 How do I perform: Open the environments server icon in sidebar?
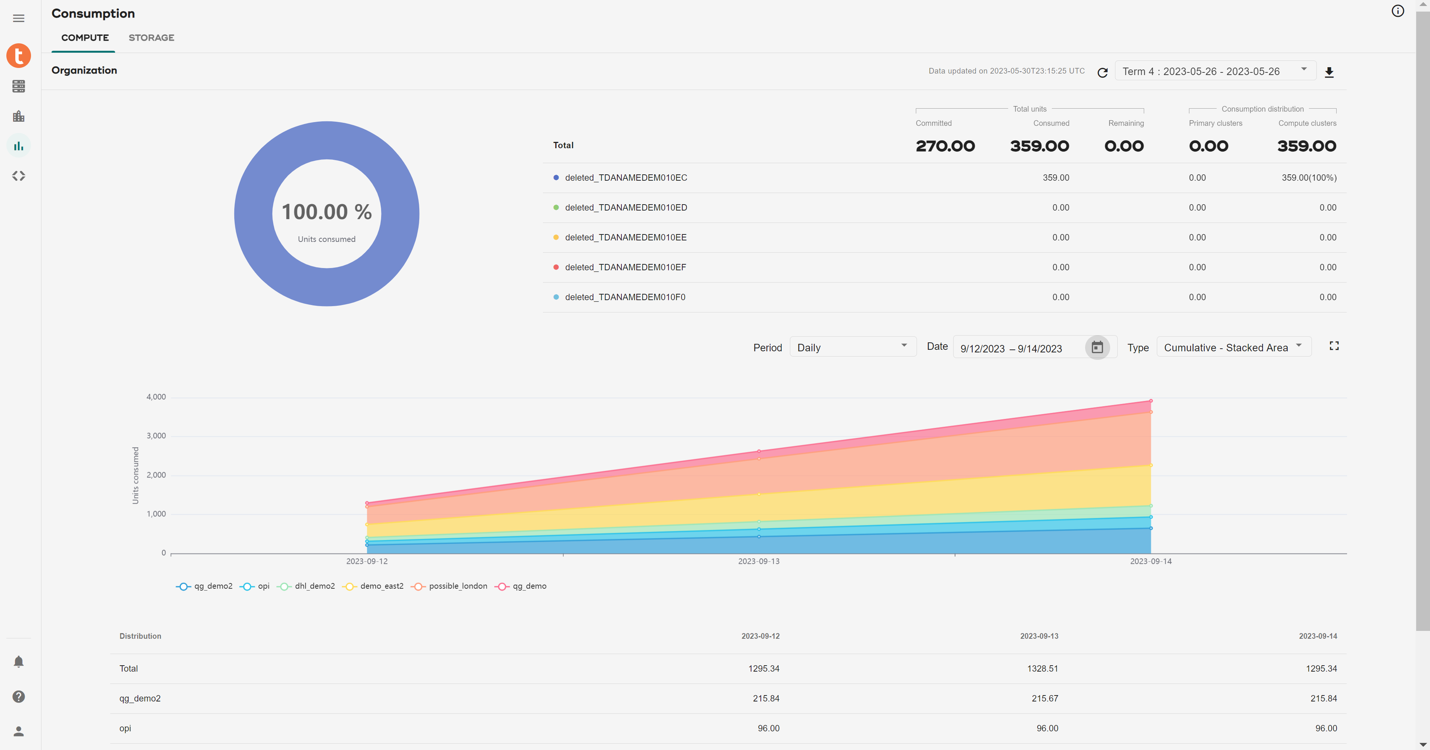pos(18,86)
